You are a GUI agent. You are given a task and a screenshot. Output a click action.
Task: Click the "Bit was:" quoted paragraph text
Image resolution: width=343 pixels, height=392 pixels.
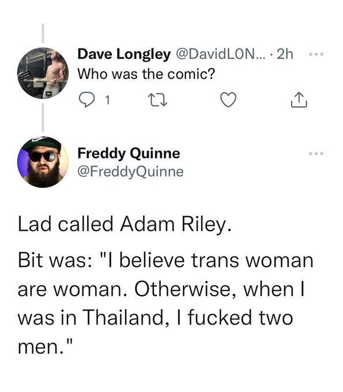(x=165, y=303)
